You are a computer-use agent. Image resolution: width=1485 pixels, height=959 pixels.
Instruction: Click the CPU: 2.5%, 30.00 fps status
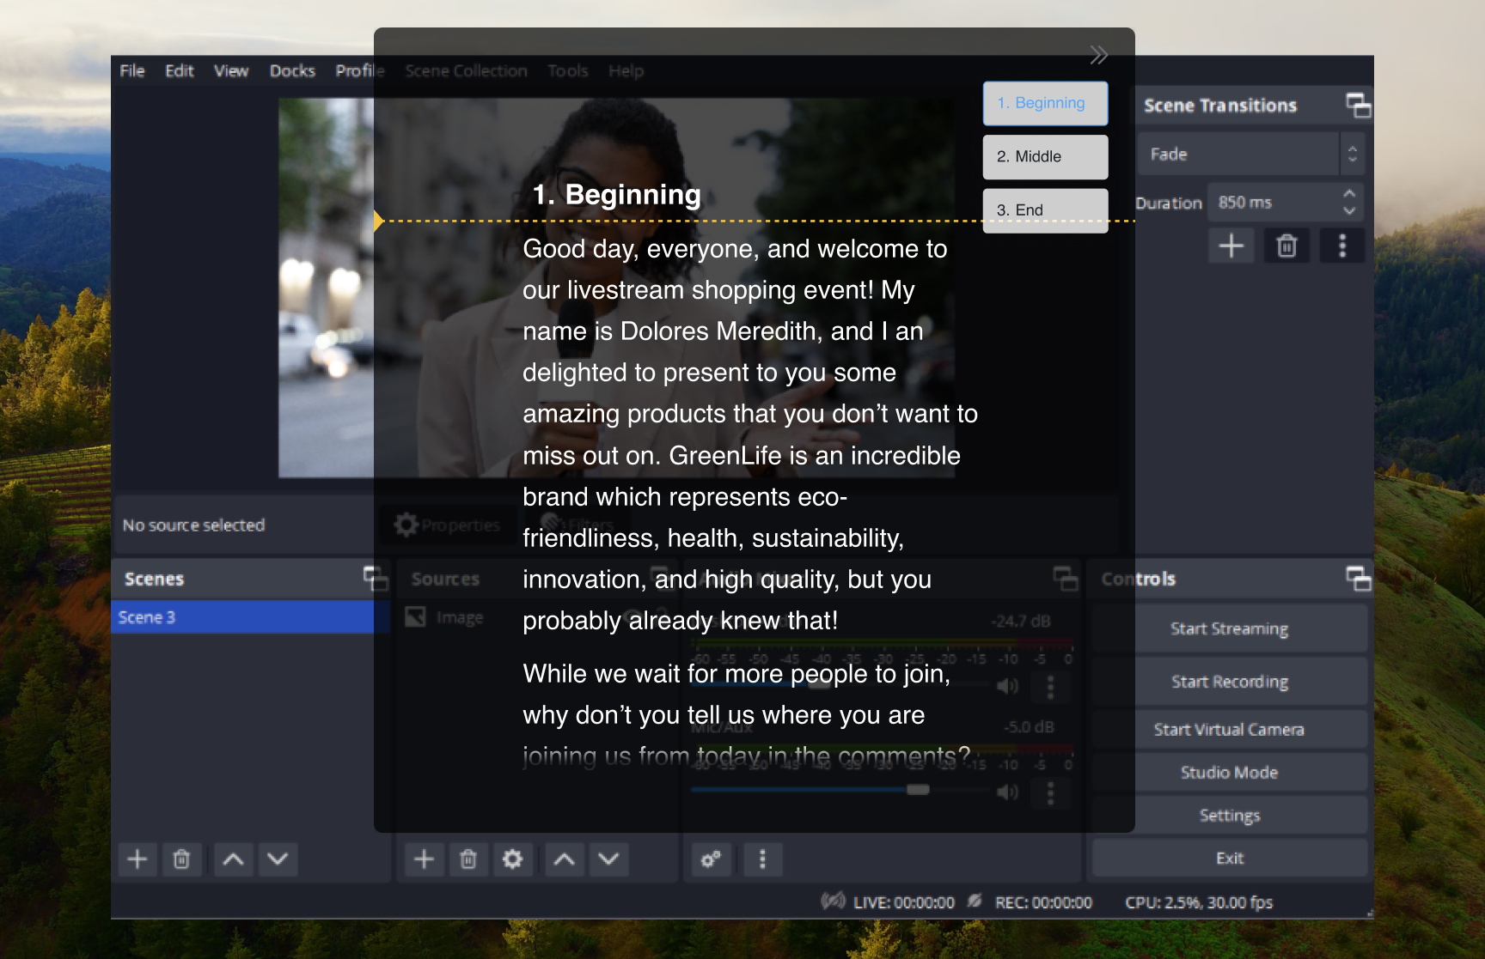1199,902
